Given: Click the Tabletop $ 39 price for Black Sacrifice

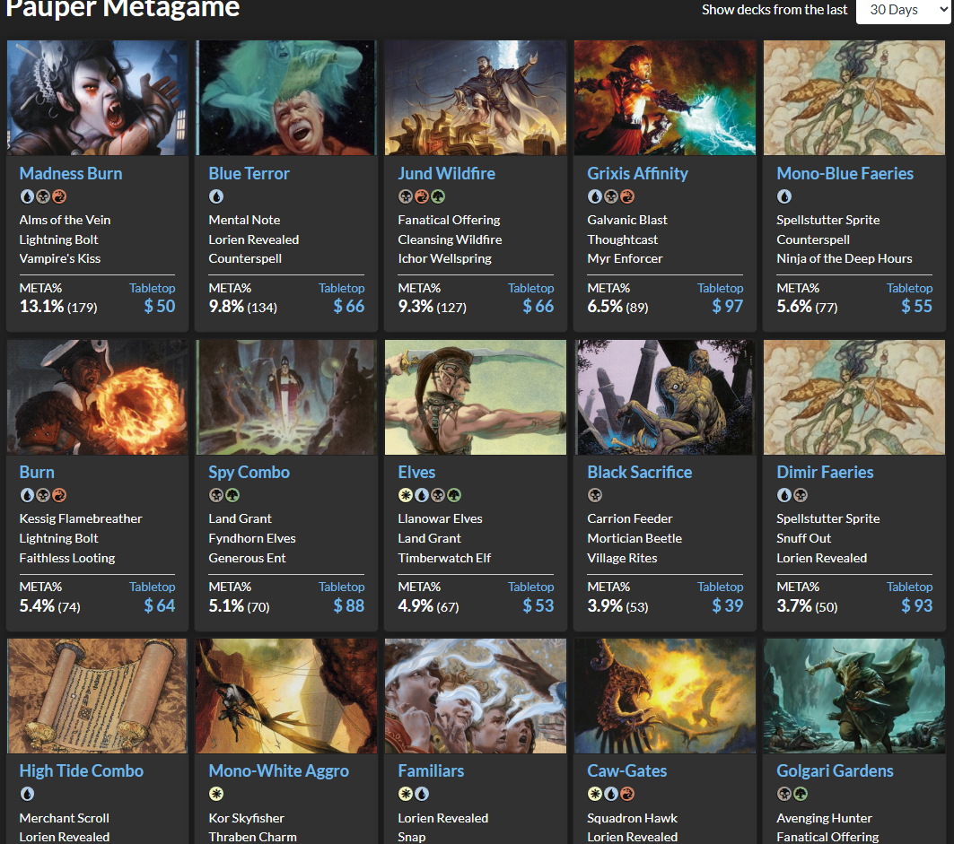Looking at the screenshot, I should click(728, 605).
